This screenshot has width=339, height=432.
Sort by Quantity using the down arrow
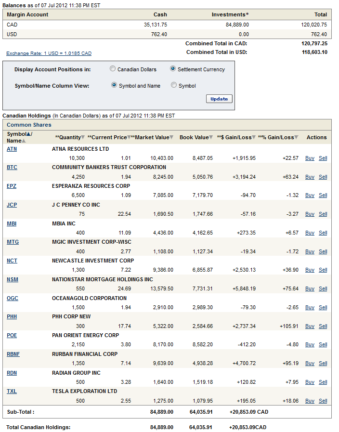(83, 138)
